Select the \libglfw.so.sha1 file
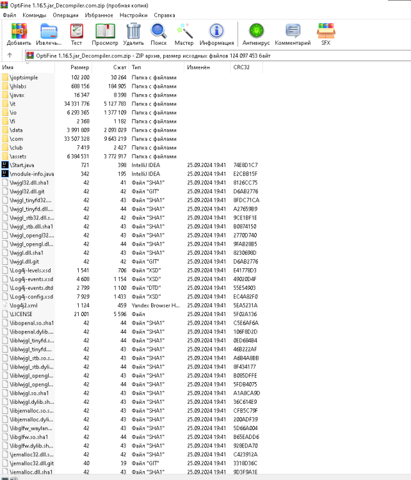The width and height of the screenshot is (411, 480). pos(29,437)
